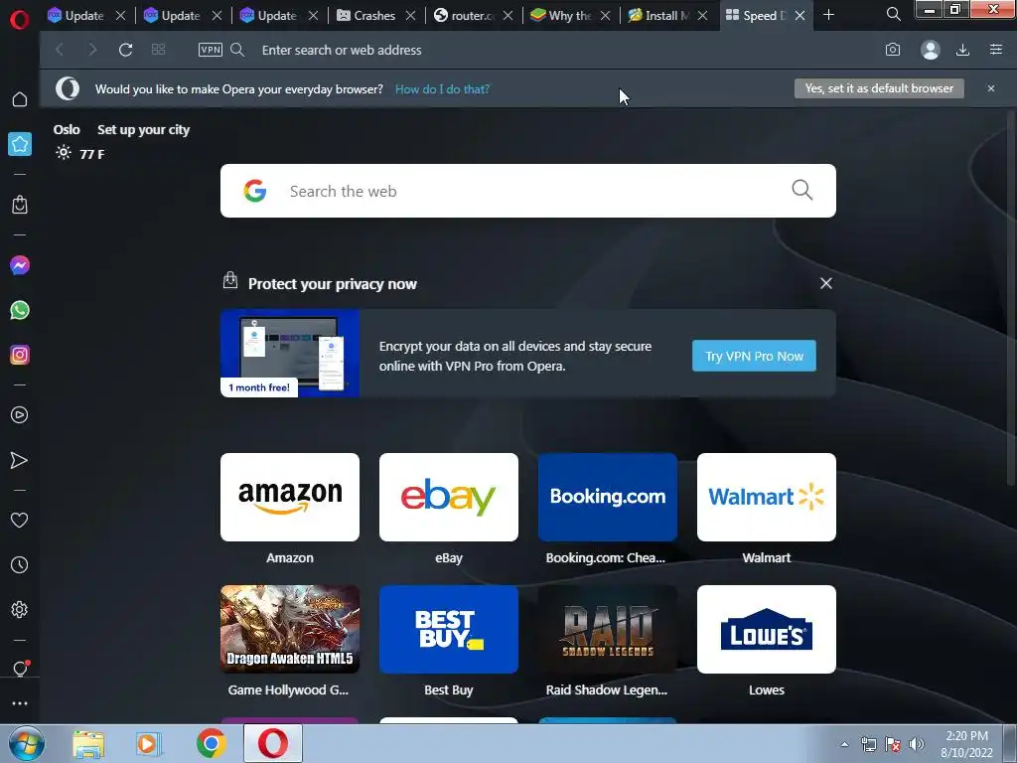Take a snapshot with camera icon
The image size is (1017, 763).
[893, 50]
